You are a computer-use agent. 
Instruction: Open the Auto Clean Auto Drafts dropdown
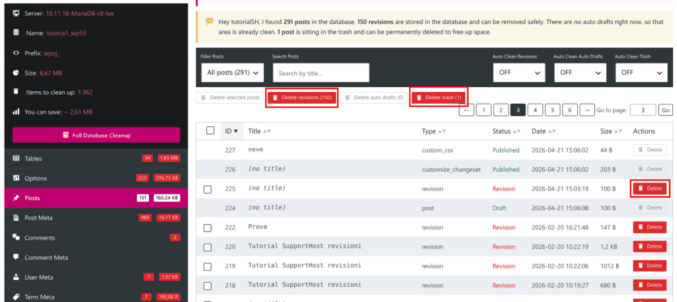(580, 73)
